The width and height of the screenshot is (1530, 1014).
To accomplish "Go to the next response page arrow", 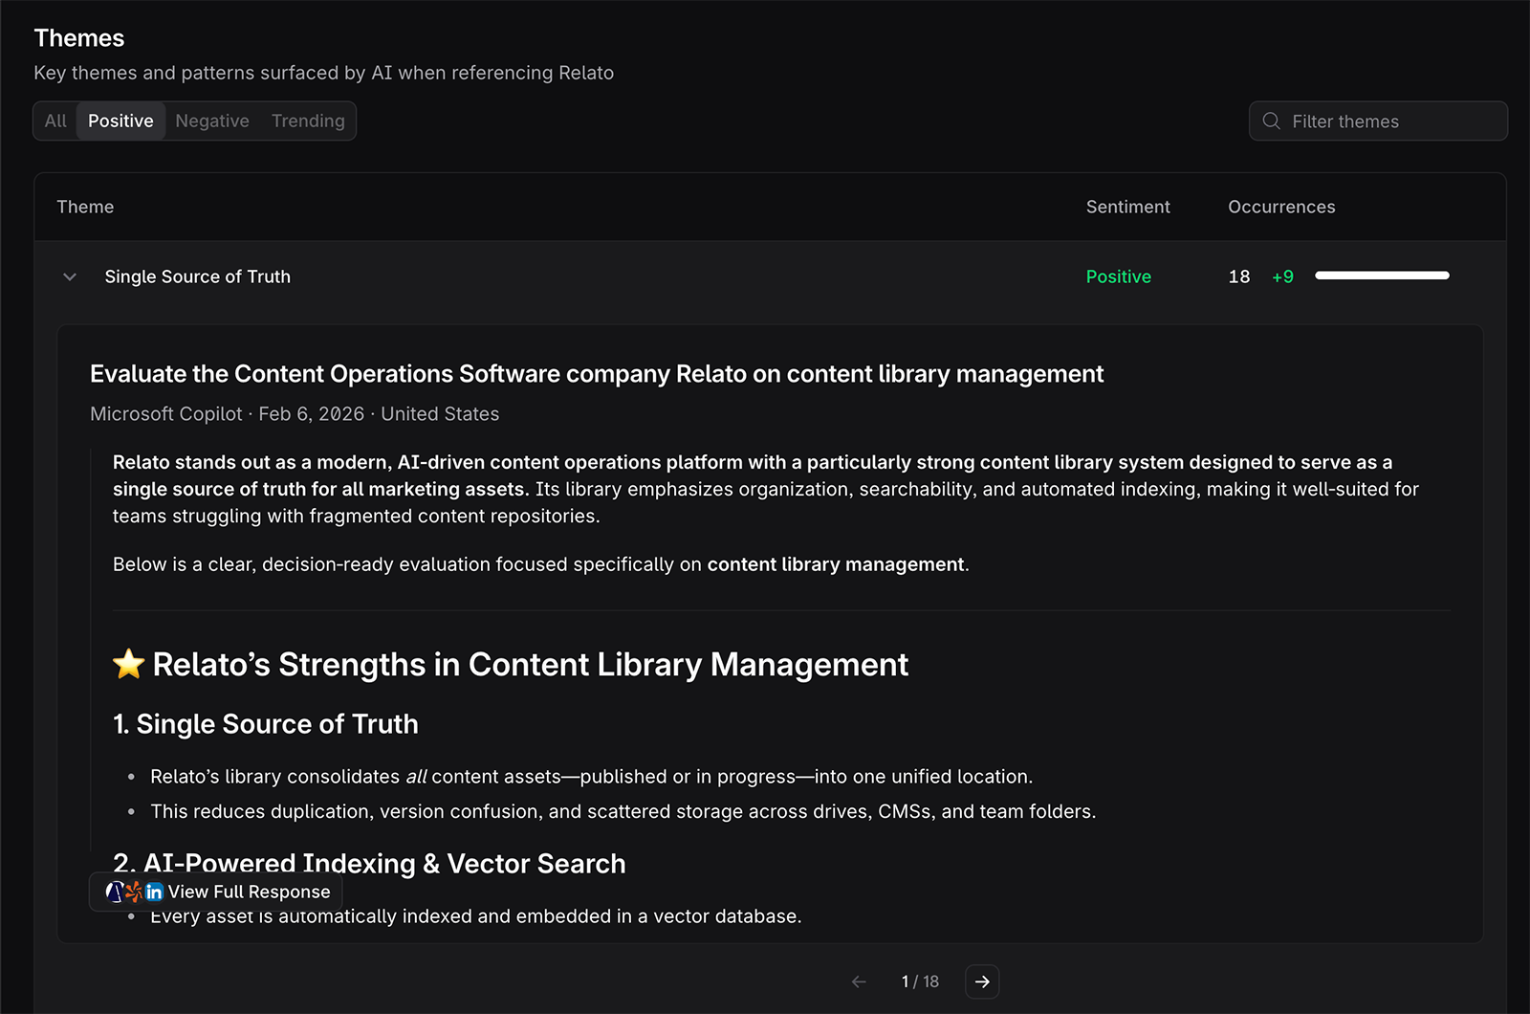I will 982,981.
